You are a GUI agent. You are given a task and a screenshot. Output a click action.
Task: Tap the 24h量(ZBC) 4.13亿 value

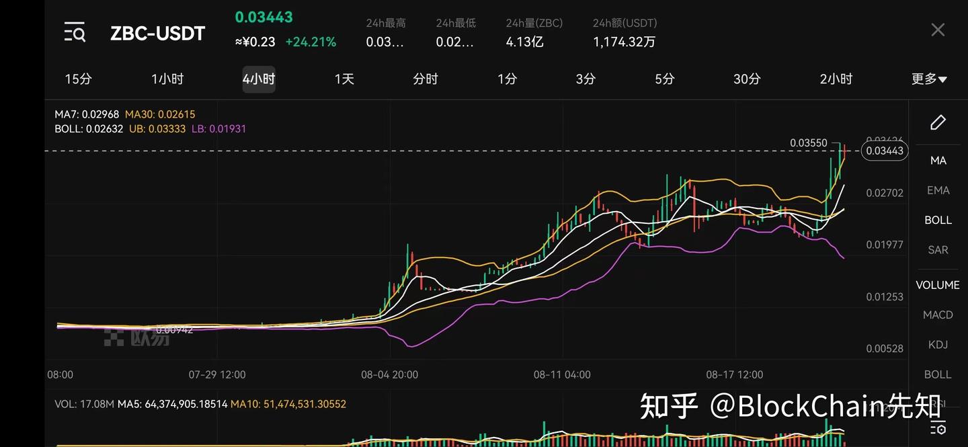[524, 42]
